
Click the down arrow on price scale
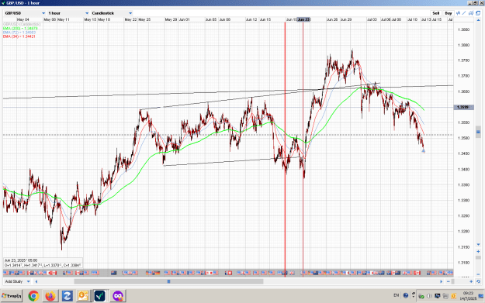(478, 245)
